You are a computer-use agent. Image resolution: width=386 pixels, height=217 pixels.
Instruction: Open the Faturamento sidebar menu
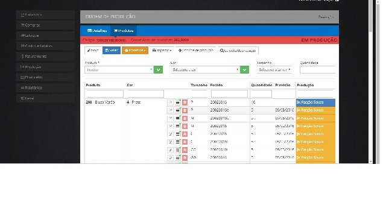[x=46, y=56]
